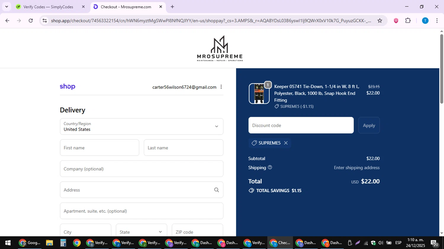Open Calculator from the taskbar
444x249 pixels.
tap(63, 243)
